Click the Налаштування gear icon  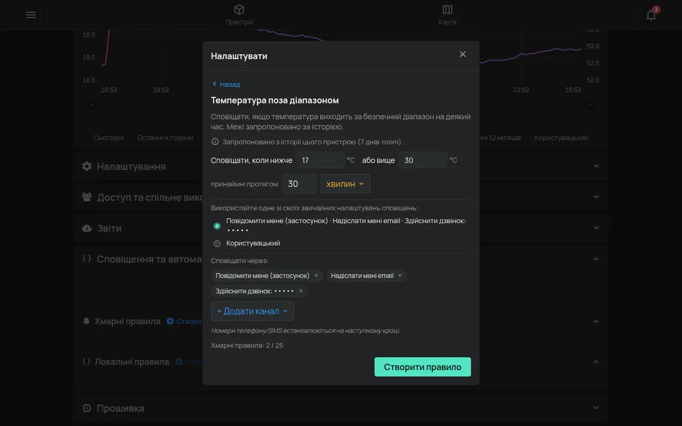pos(87,166)
